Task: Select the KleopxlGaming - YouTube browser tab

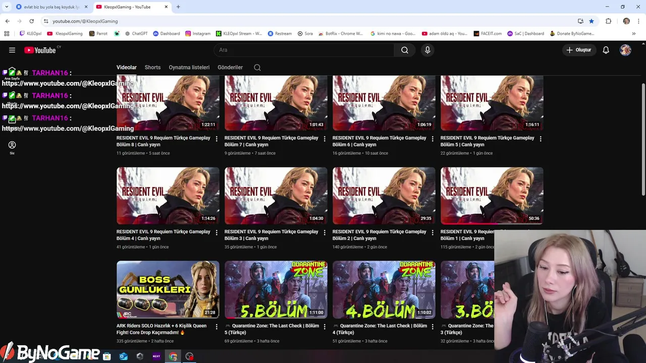Action: 132,7
